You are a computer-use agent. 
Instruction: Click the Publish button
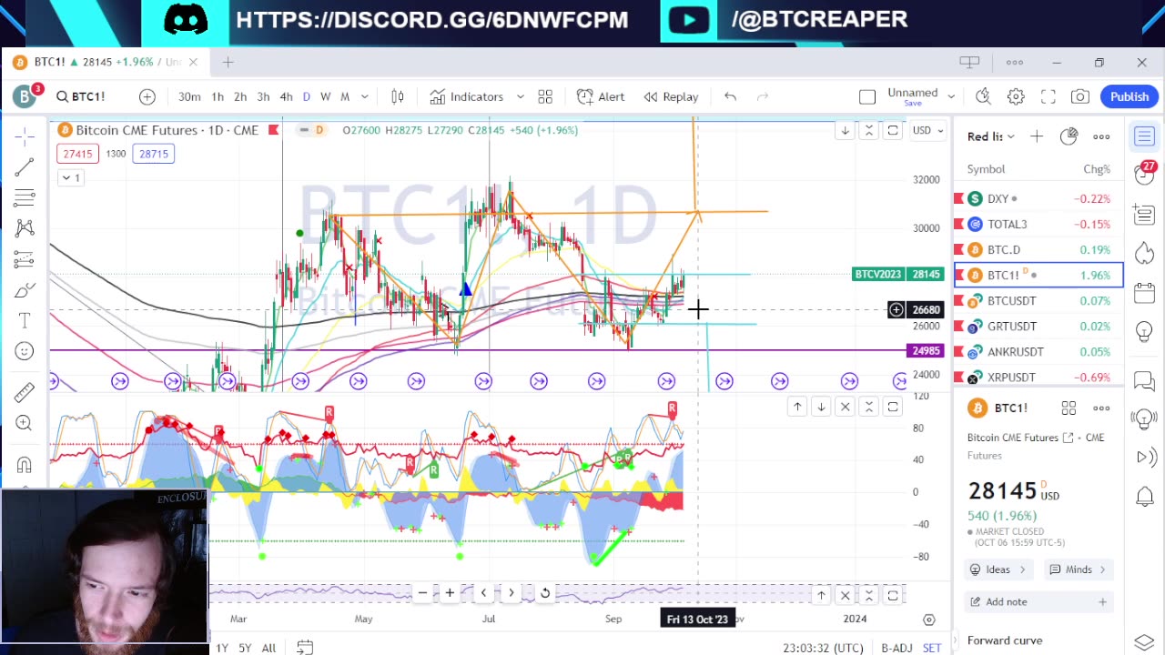[1130, 96]
